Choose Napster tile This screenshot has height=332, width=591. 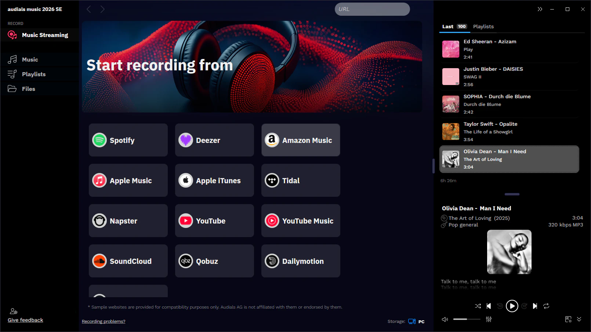pos(128,221)
